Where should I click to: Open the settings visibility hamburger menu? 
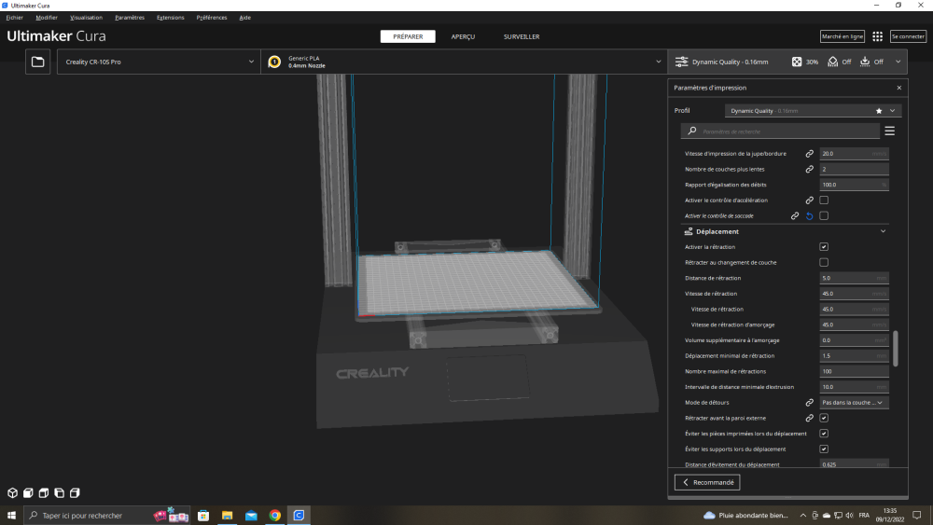point(889,131)
